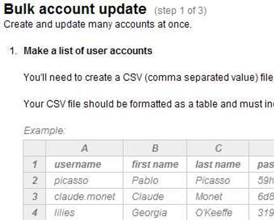Select row 1 header in example table

coord(35,164)
